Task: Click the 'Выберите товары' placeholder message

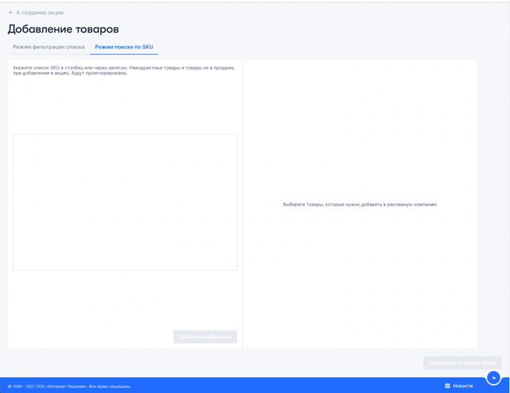Action: [x=360, y=204]
